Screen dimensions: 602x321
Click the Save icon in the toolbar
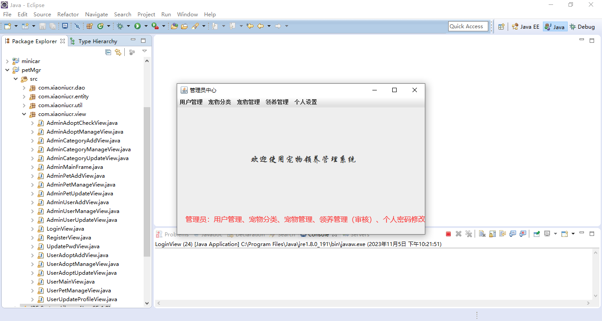coord(43,26)
